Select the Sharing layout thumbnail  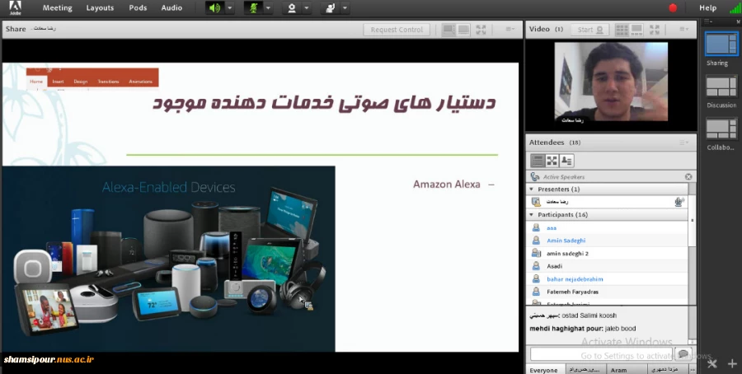(x=721, y=44)
